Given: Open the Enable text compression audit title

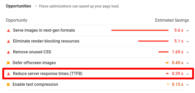Looking at the screenshot, I should [35, 84].
